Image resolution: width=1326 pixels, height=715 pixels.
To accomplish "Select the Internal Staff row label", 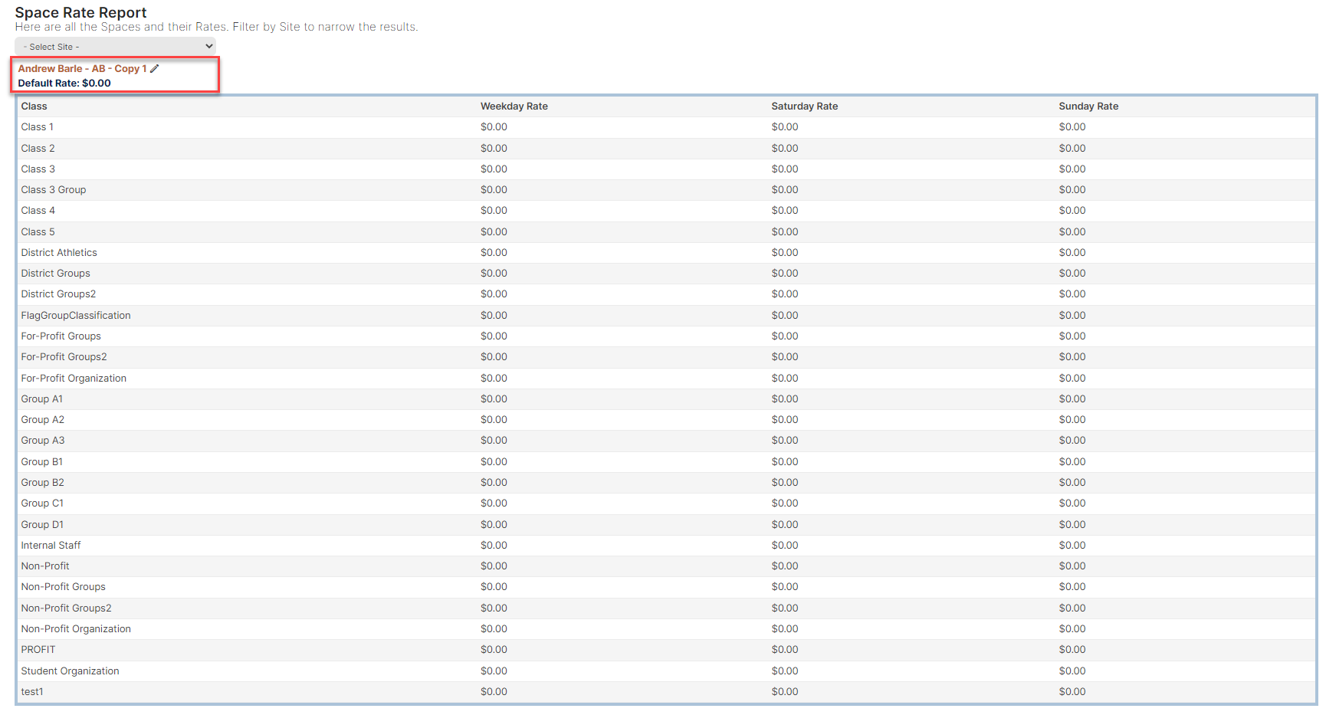I will click(x=51, y=546).
